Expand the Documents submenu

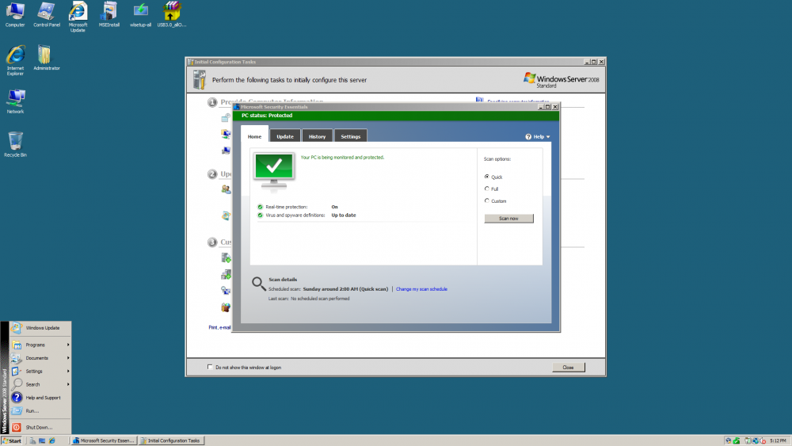pyautogui.click(x=40, y=357)
